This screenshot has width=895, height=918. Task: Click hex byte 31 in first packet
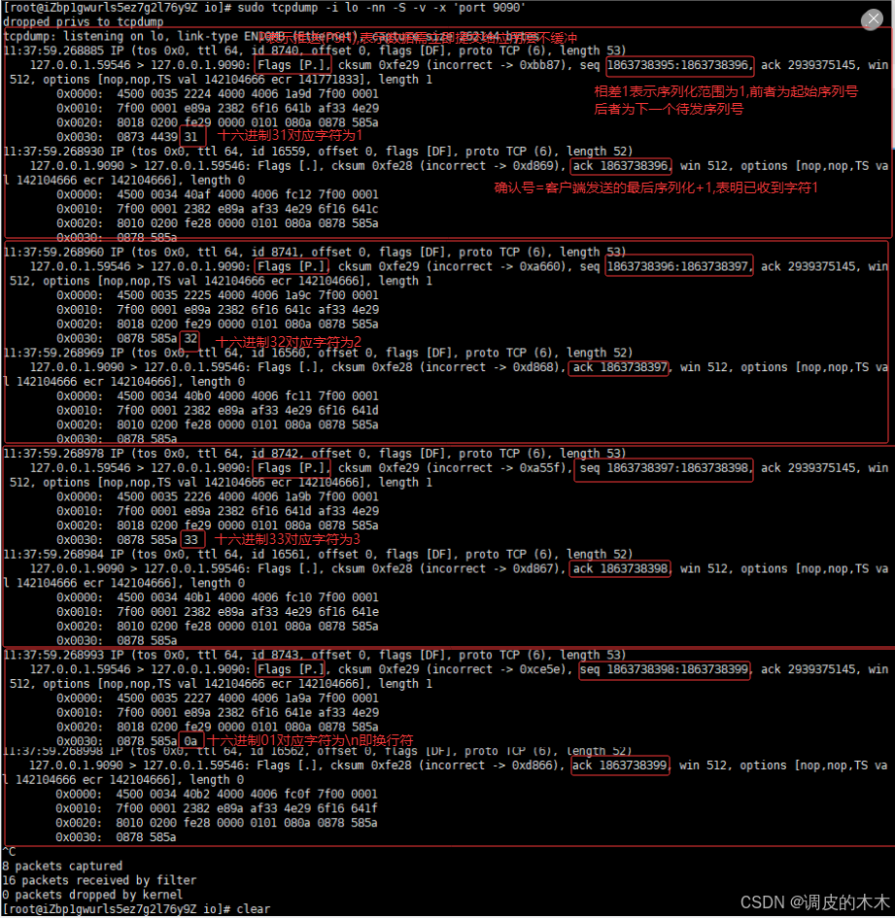(x=190, y=137)
